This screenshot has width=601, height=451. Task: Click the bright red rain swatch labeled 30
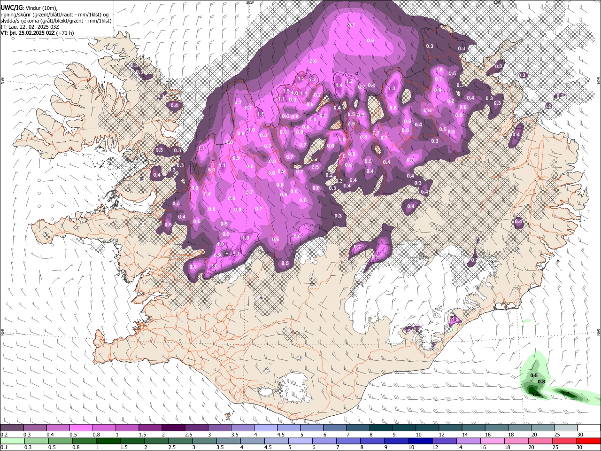[x=589, y=441]
